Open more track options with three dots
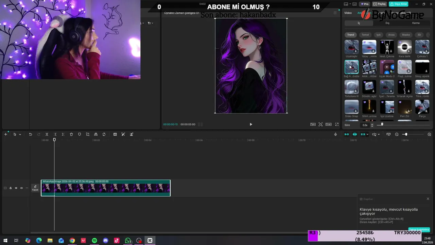This screenshot has height=245, width=435. [x=27, y=188]
